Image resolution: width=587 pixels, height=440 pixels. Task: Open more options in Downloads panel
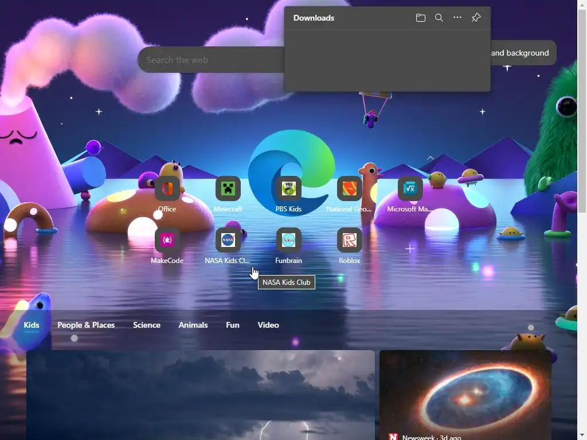coord(457,18)
